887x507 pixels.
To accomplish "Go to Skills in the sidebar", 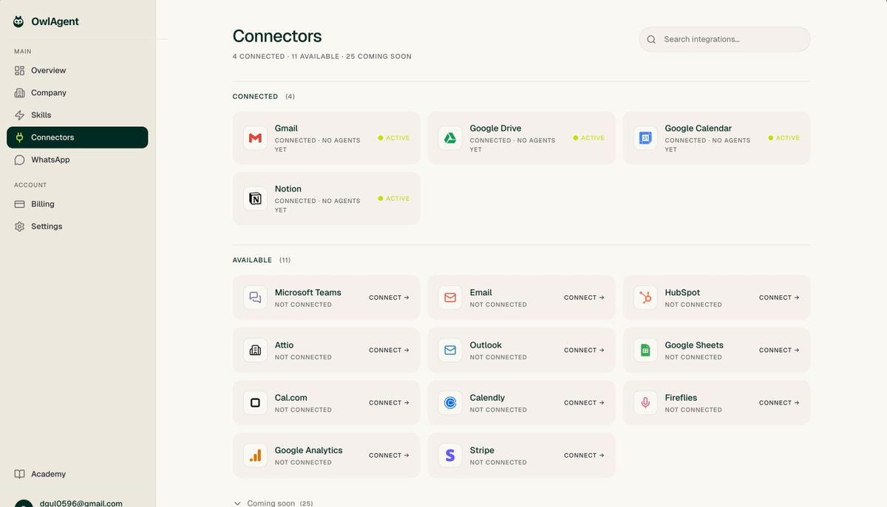I will 78,115.
